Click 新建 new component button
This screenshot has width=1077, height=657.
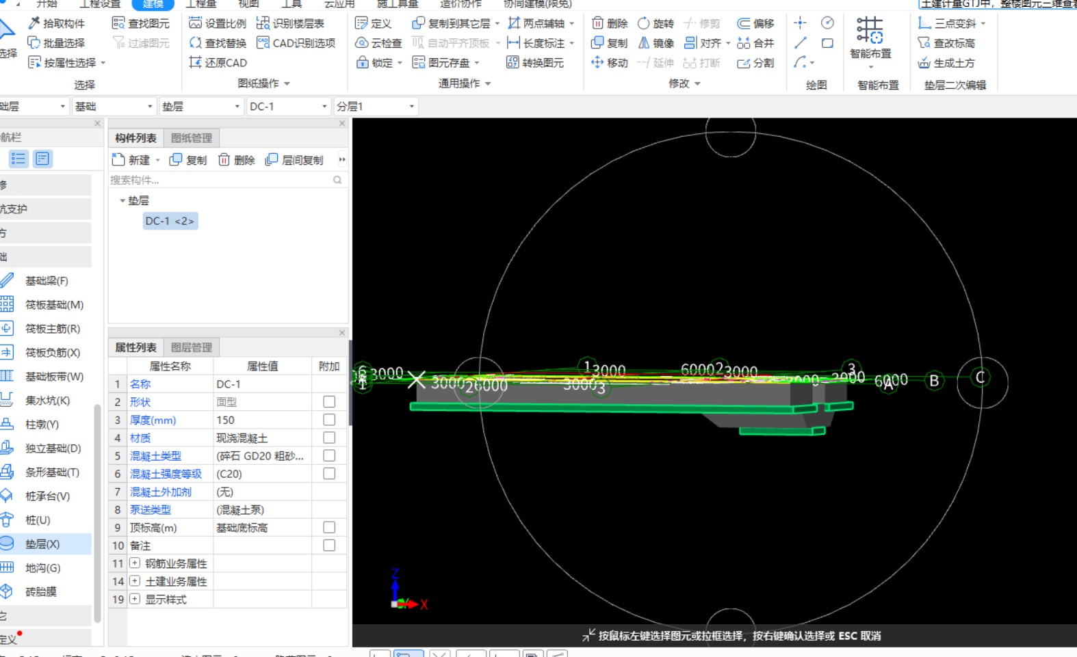[131, 160]
